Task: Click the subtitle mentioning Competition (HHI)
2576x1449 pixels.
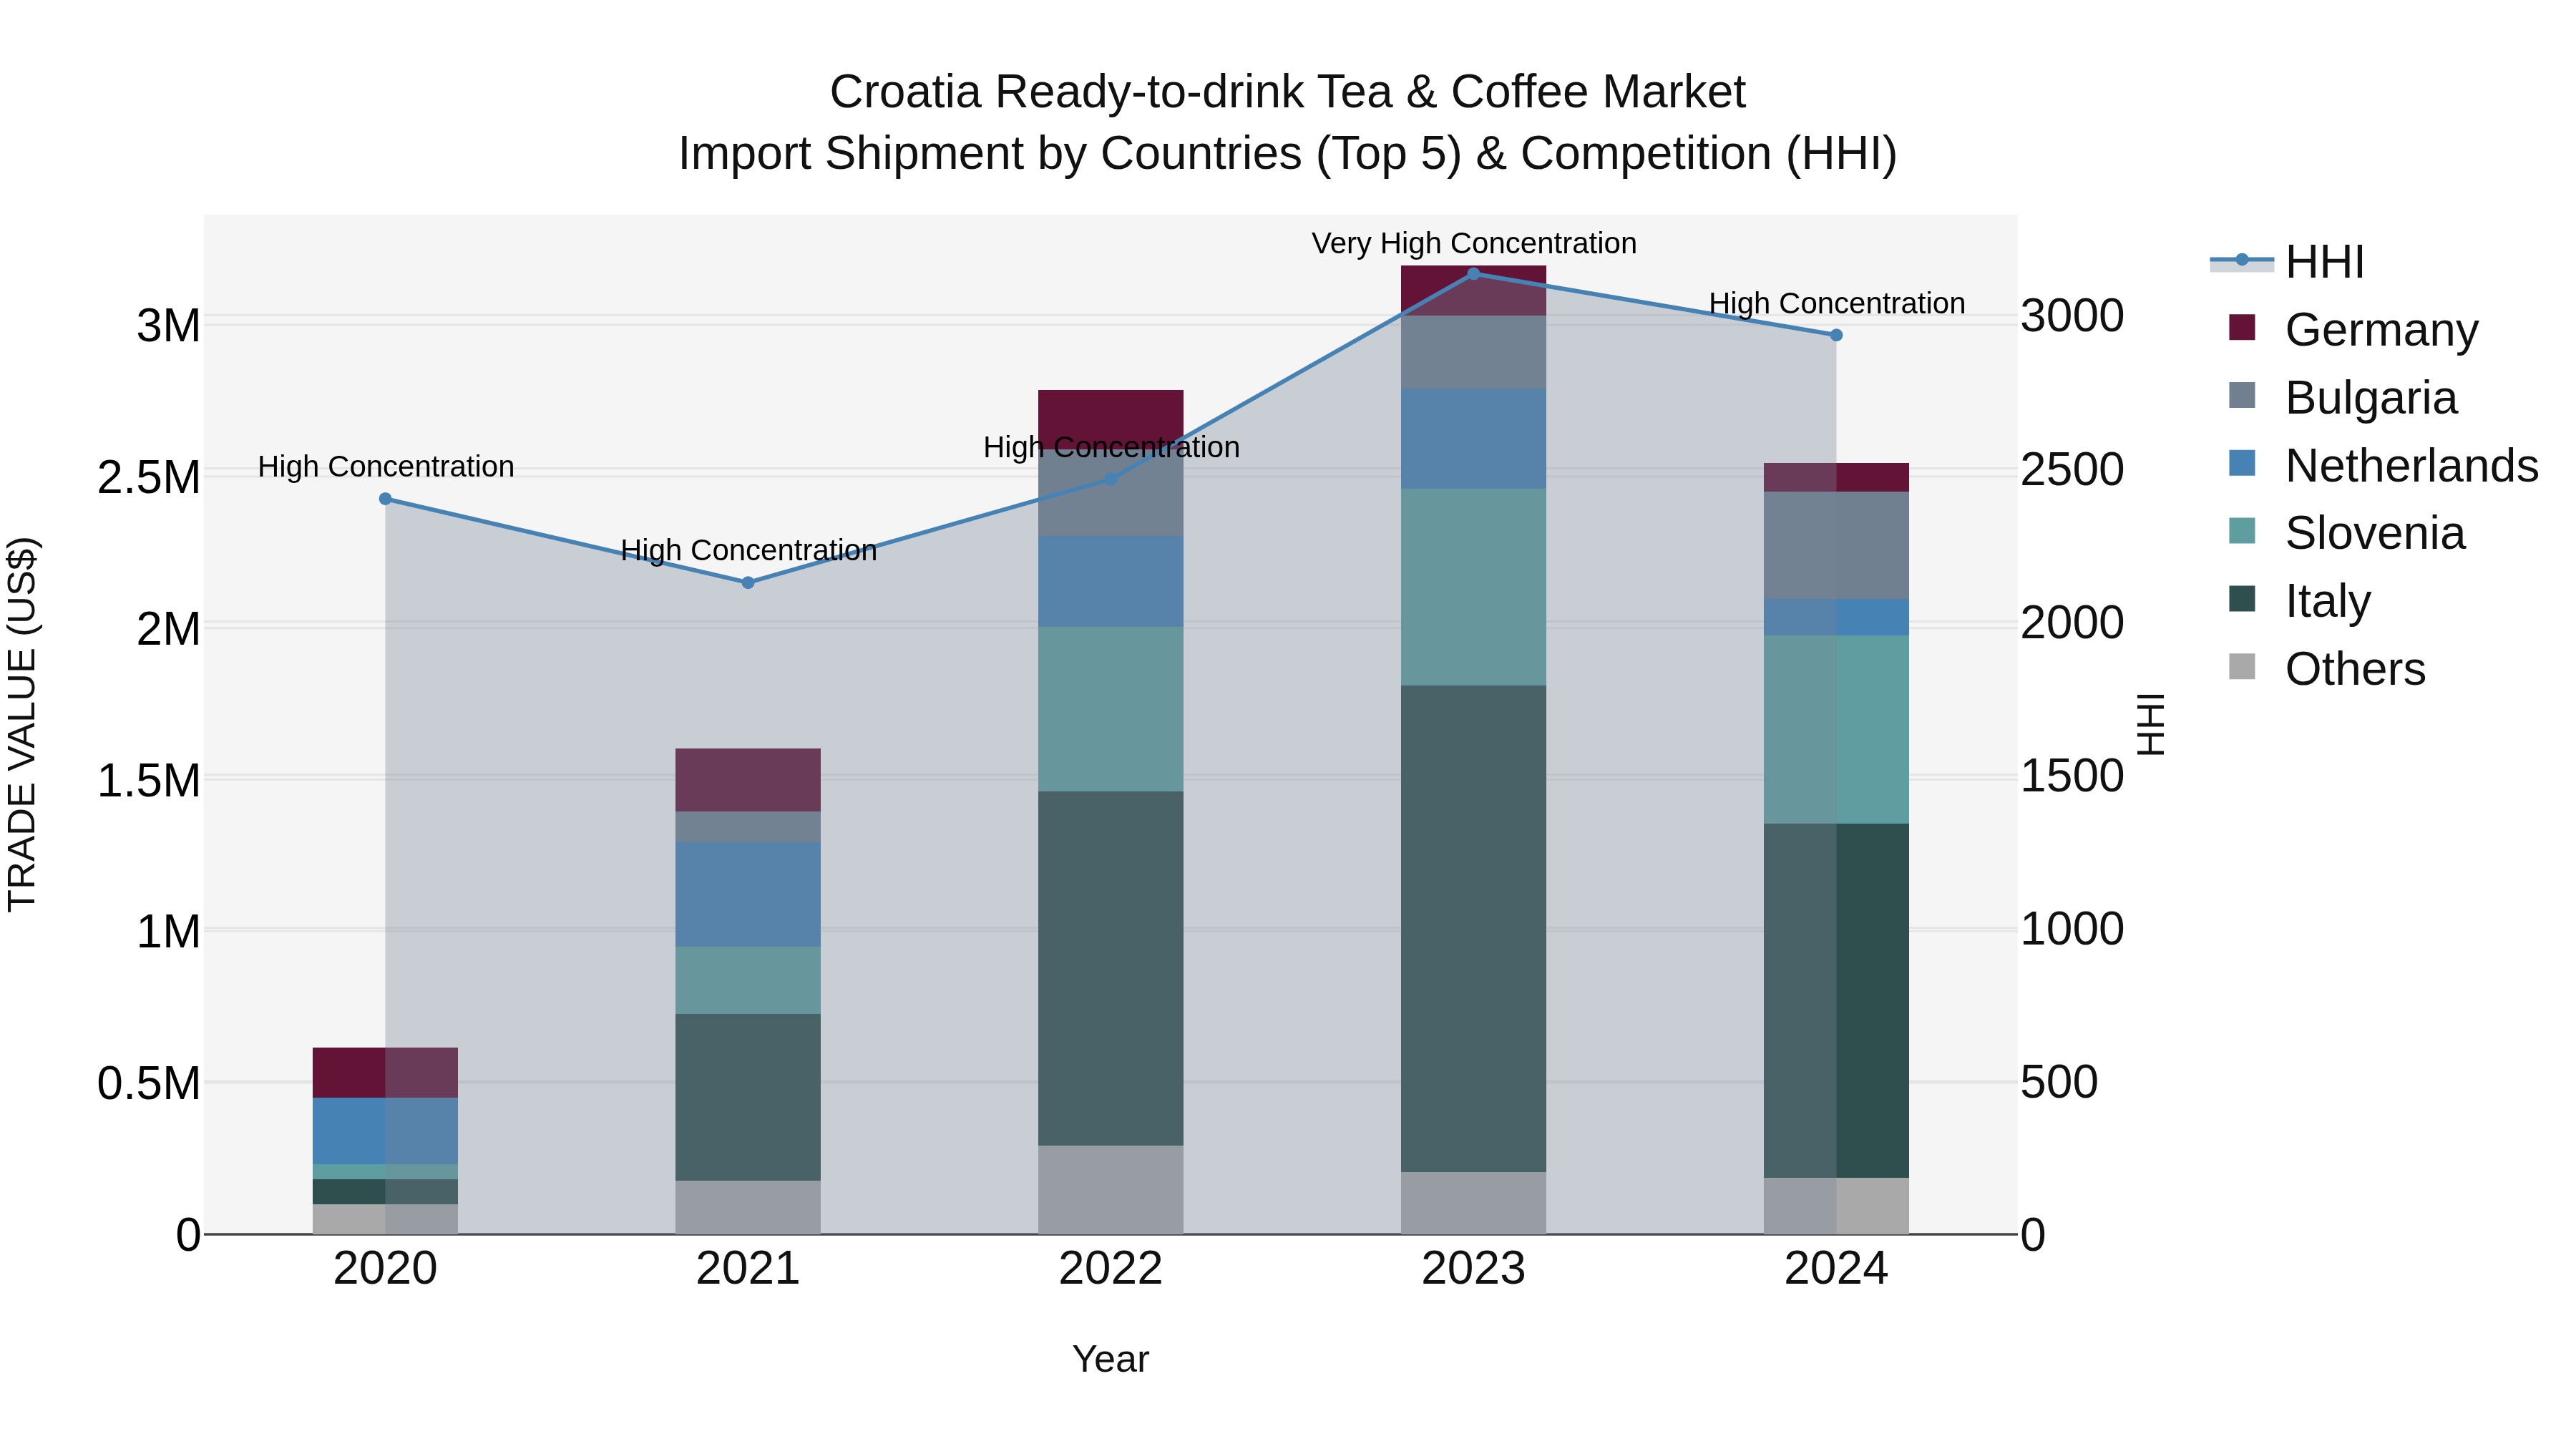Action: coord(1288,154)
